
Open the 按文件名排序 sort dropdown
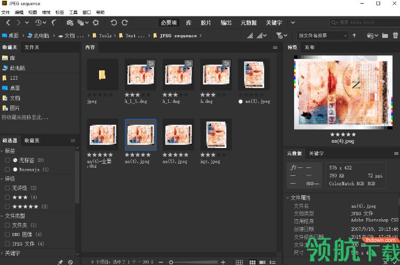click(322, 36)
